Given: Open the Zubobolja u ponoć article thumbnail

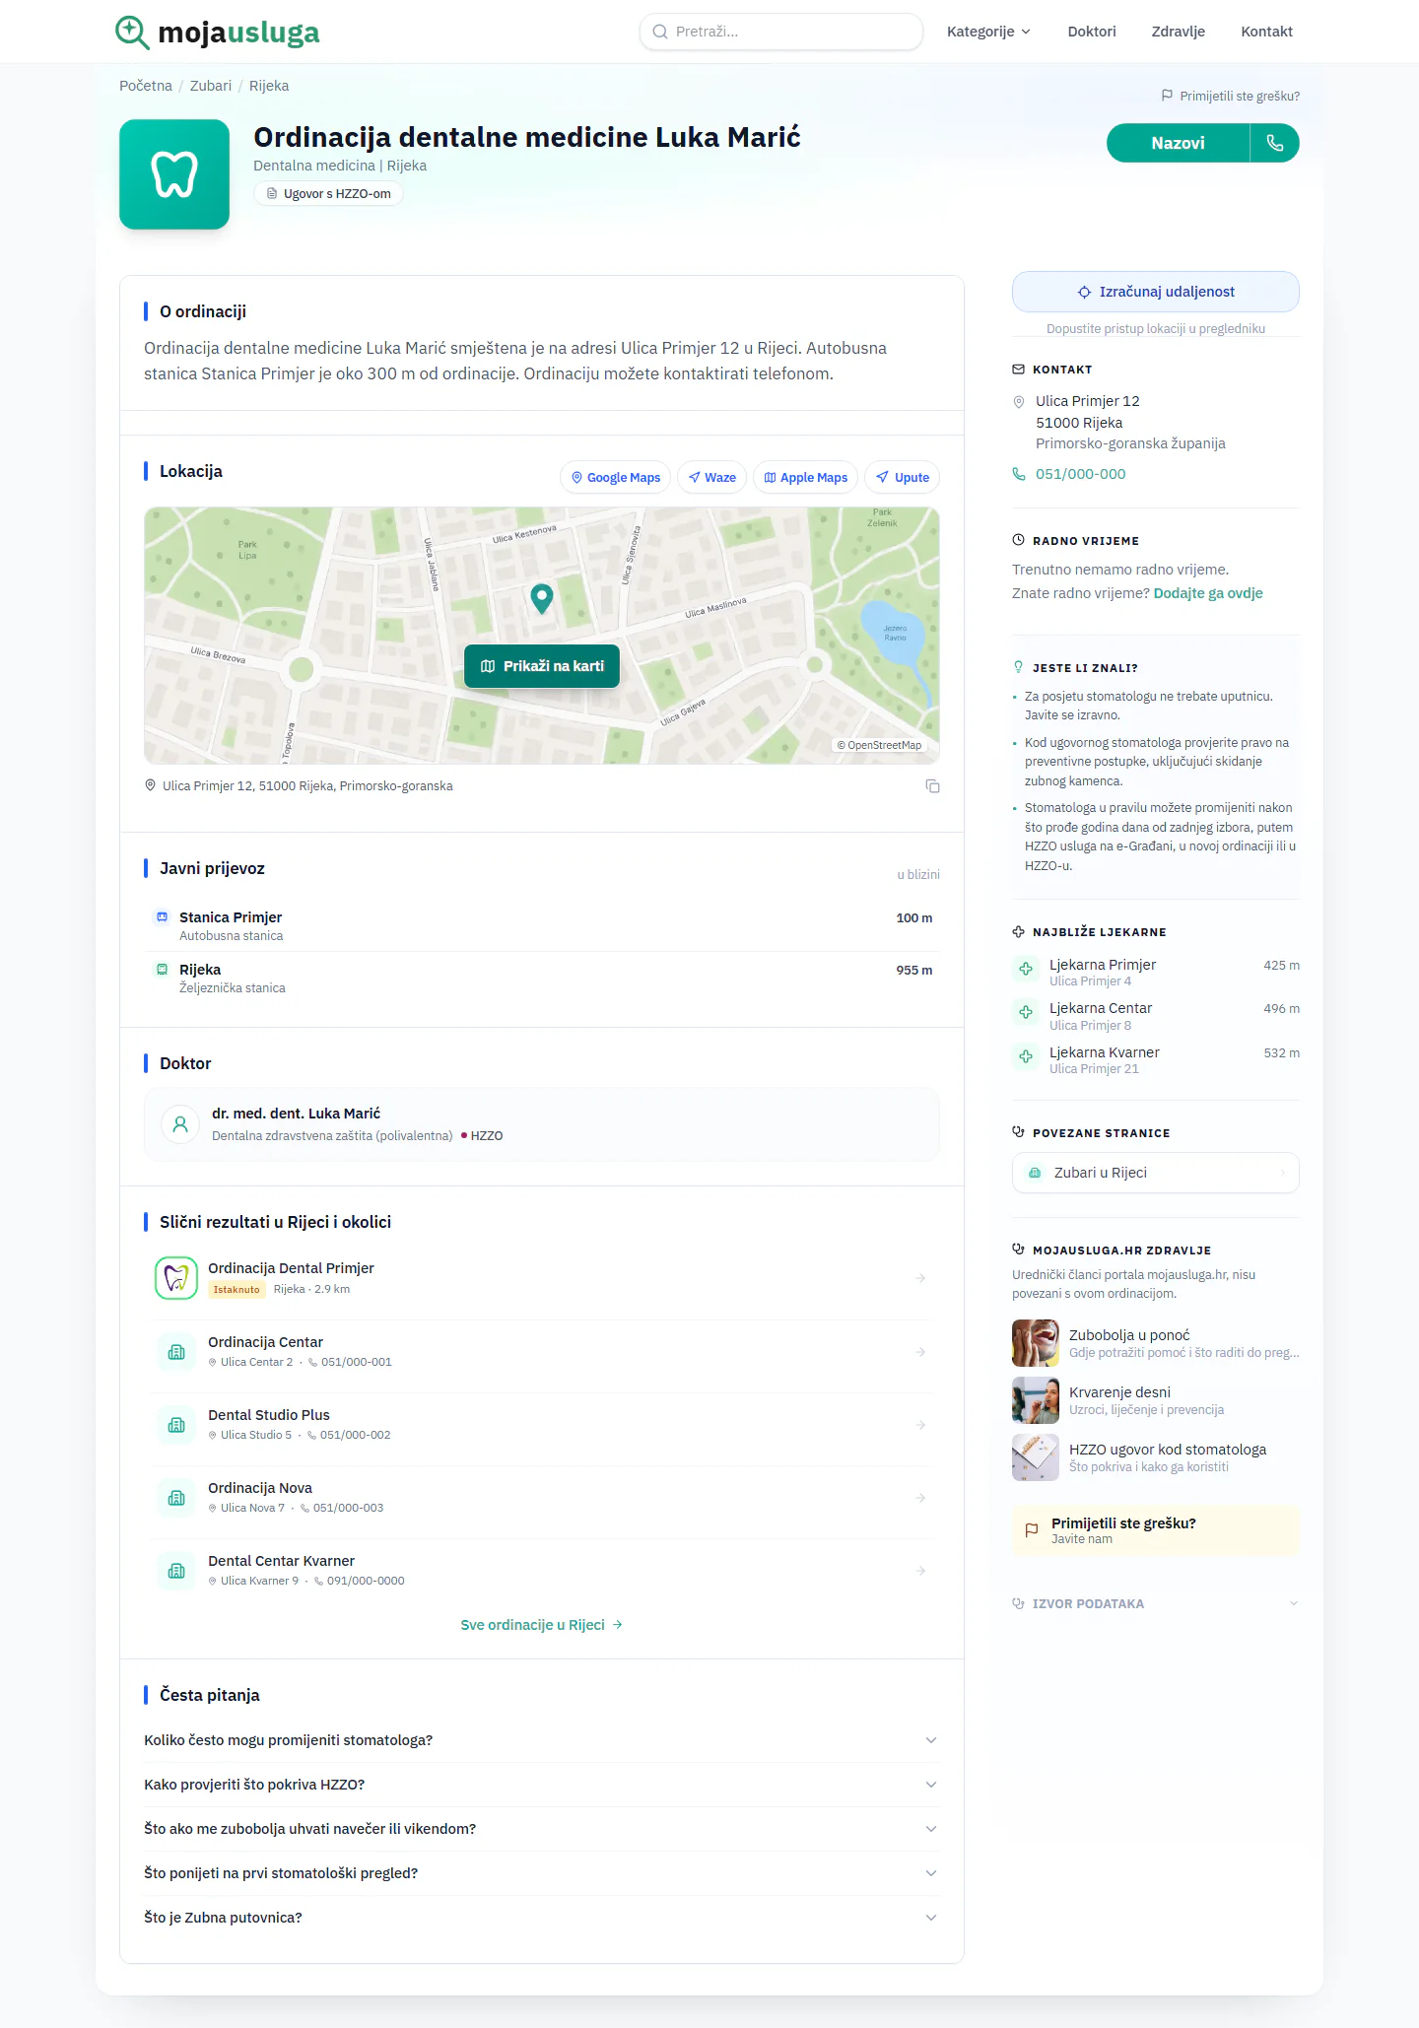Looking at the screenshot, I should click(x=1036, y=1343).
